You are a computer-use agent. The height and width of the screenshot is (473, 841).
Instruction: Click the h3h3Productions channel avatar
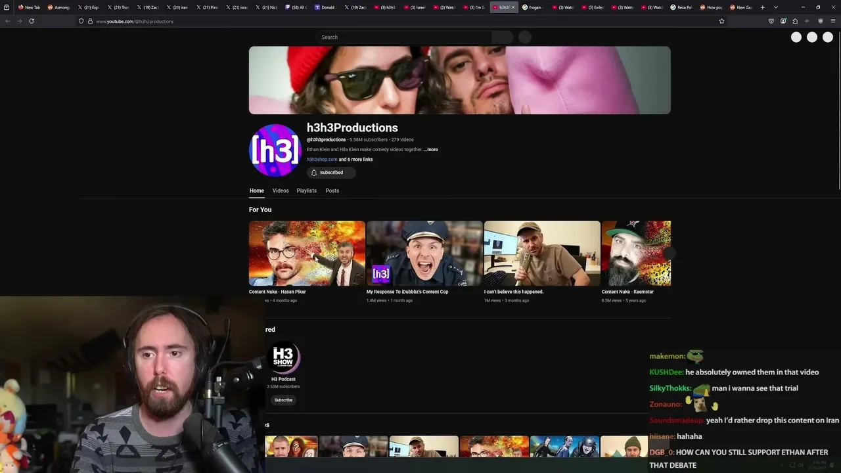pos(275,150)
